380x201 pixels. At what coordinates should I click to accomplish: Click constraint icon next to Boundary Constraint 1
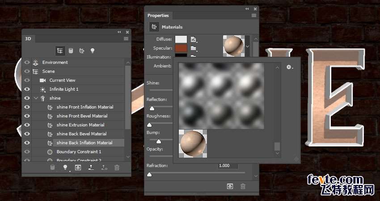pyautogui.click(x=50, y=152)
